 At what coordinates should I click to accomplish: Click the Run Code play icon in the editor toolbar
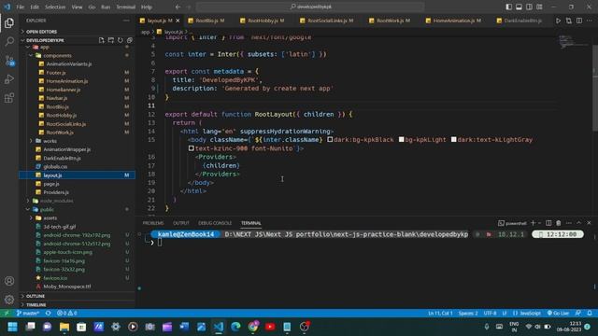[x=558, y=21]
